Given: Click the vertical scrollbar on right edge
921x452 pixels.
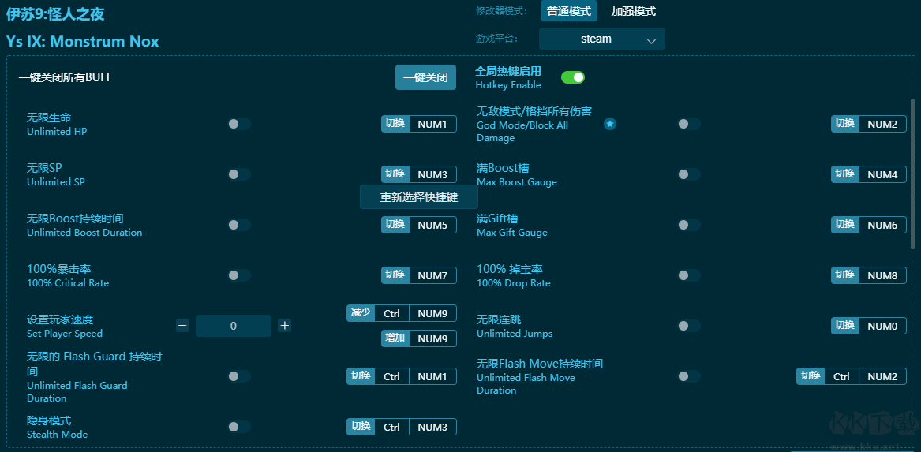Looking at the screenshot, I should (x=912, y=174).
